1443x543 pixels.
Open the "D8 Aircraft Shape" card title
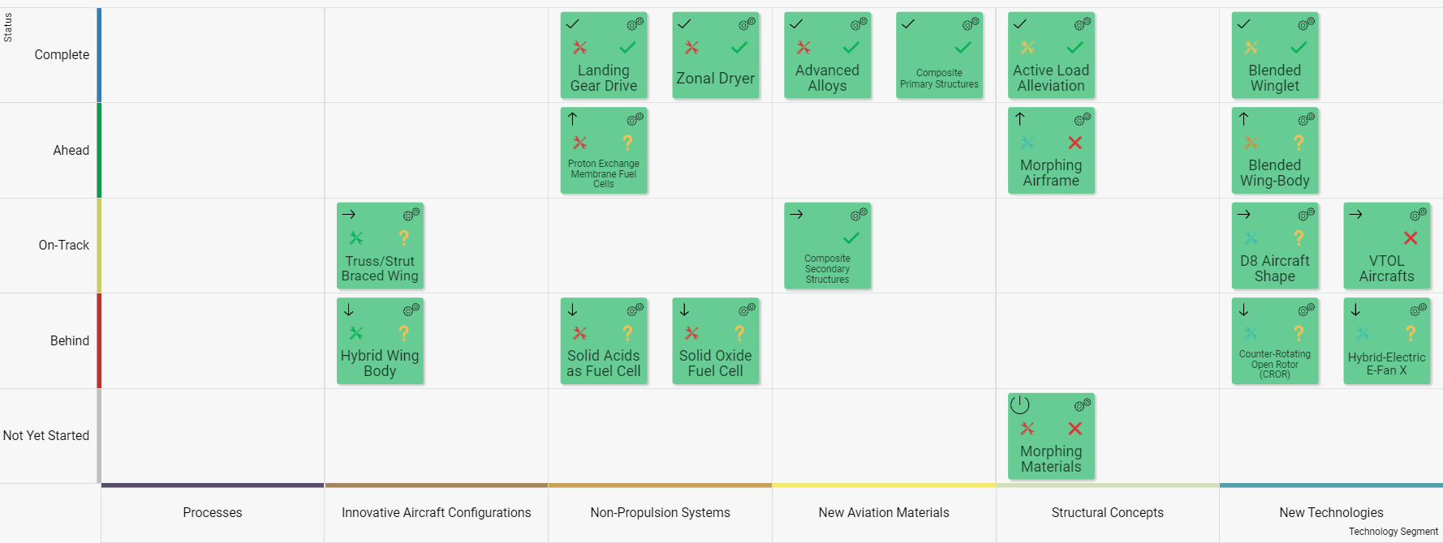[1275, 268]
